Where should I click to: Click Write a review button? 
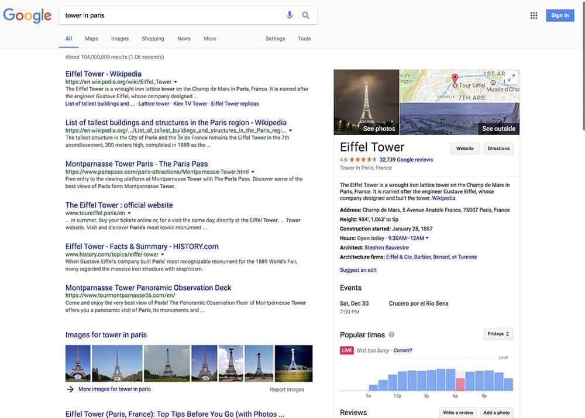[458, 412]
